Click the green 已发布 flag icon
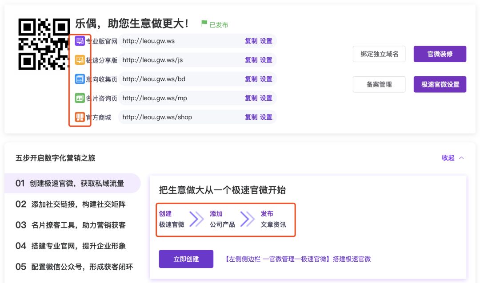The width and height of the screenshot is (480, 283). pos(204,24)
